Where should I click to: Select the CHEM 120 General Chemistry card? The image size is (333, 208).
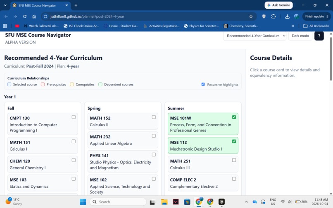click(43, 164)
